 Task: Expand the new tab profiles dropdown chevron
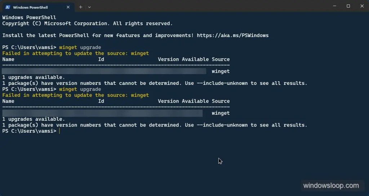point(89,7)
